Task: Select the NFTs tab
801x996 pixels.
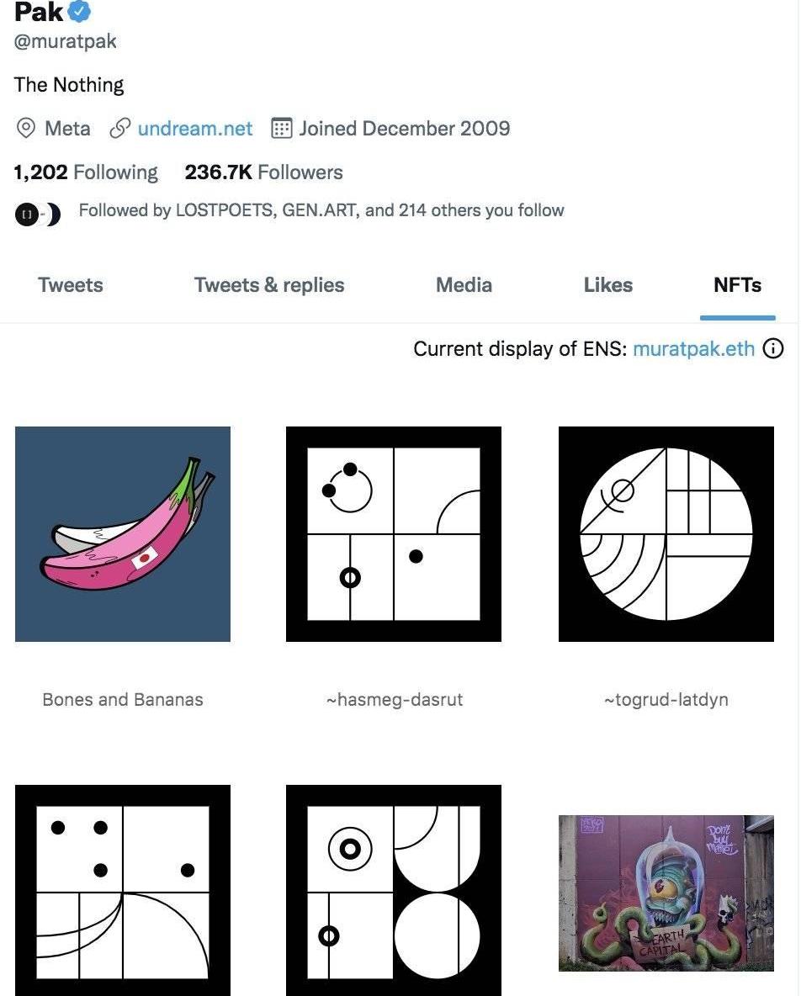Action: click(737, 285)
